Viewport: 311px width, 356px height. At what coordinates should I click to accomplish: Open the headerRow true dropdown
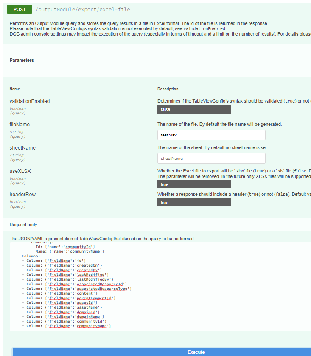(194, 203)
